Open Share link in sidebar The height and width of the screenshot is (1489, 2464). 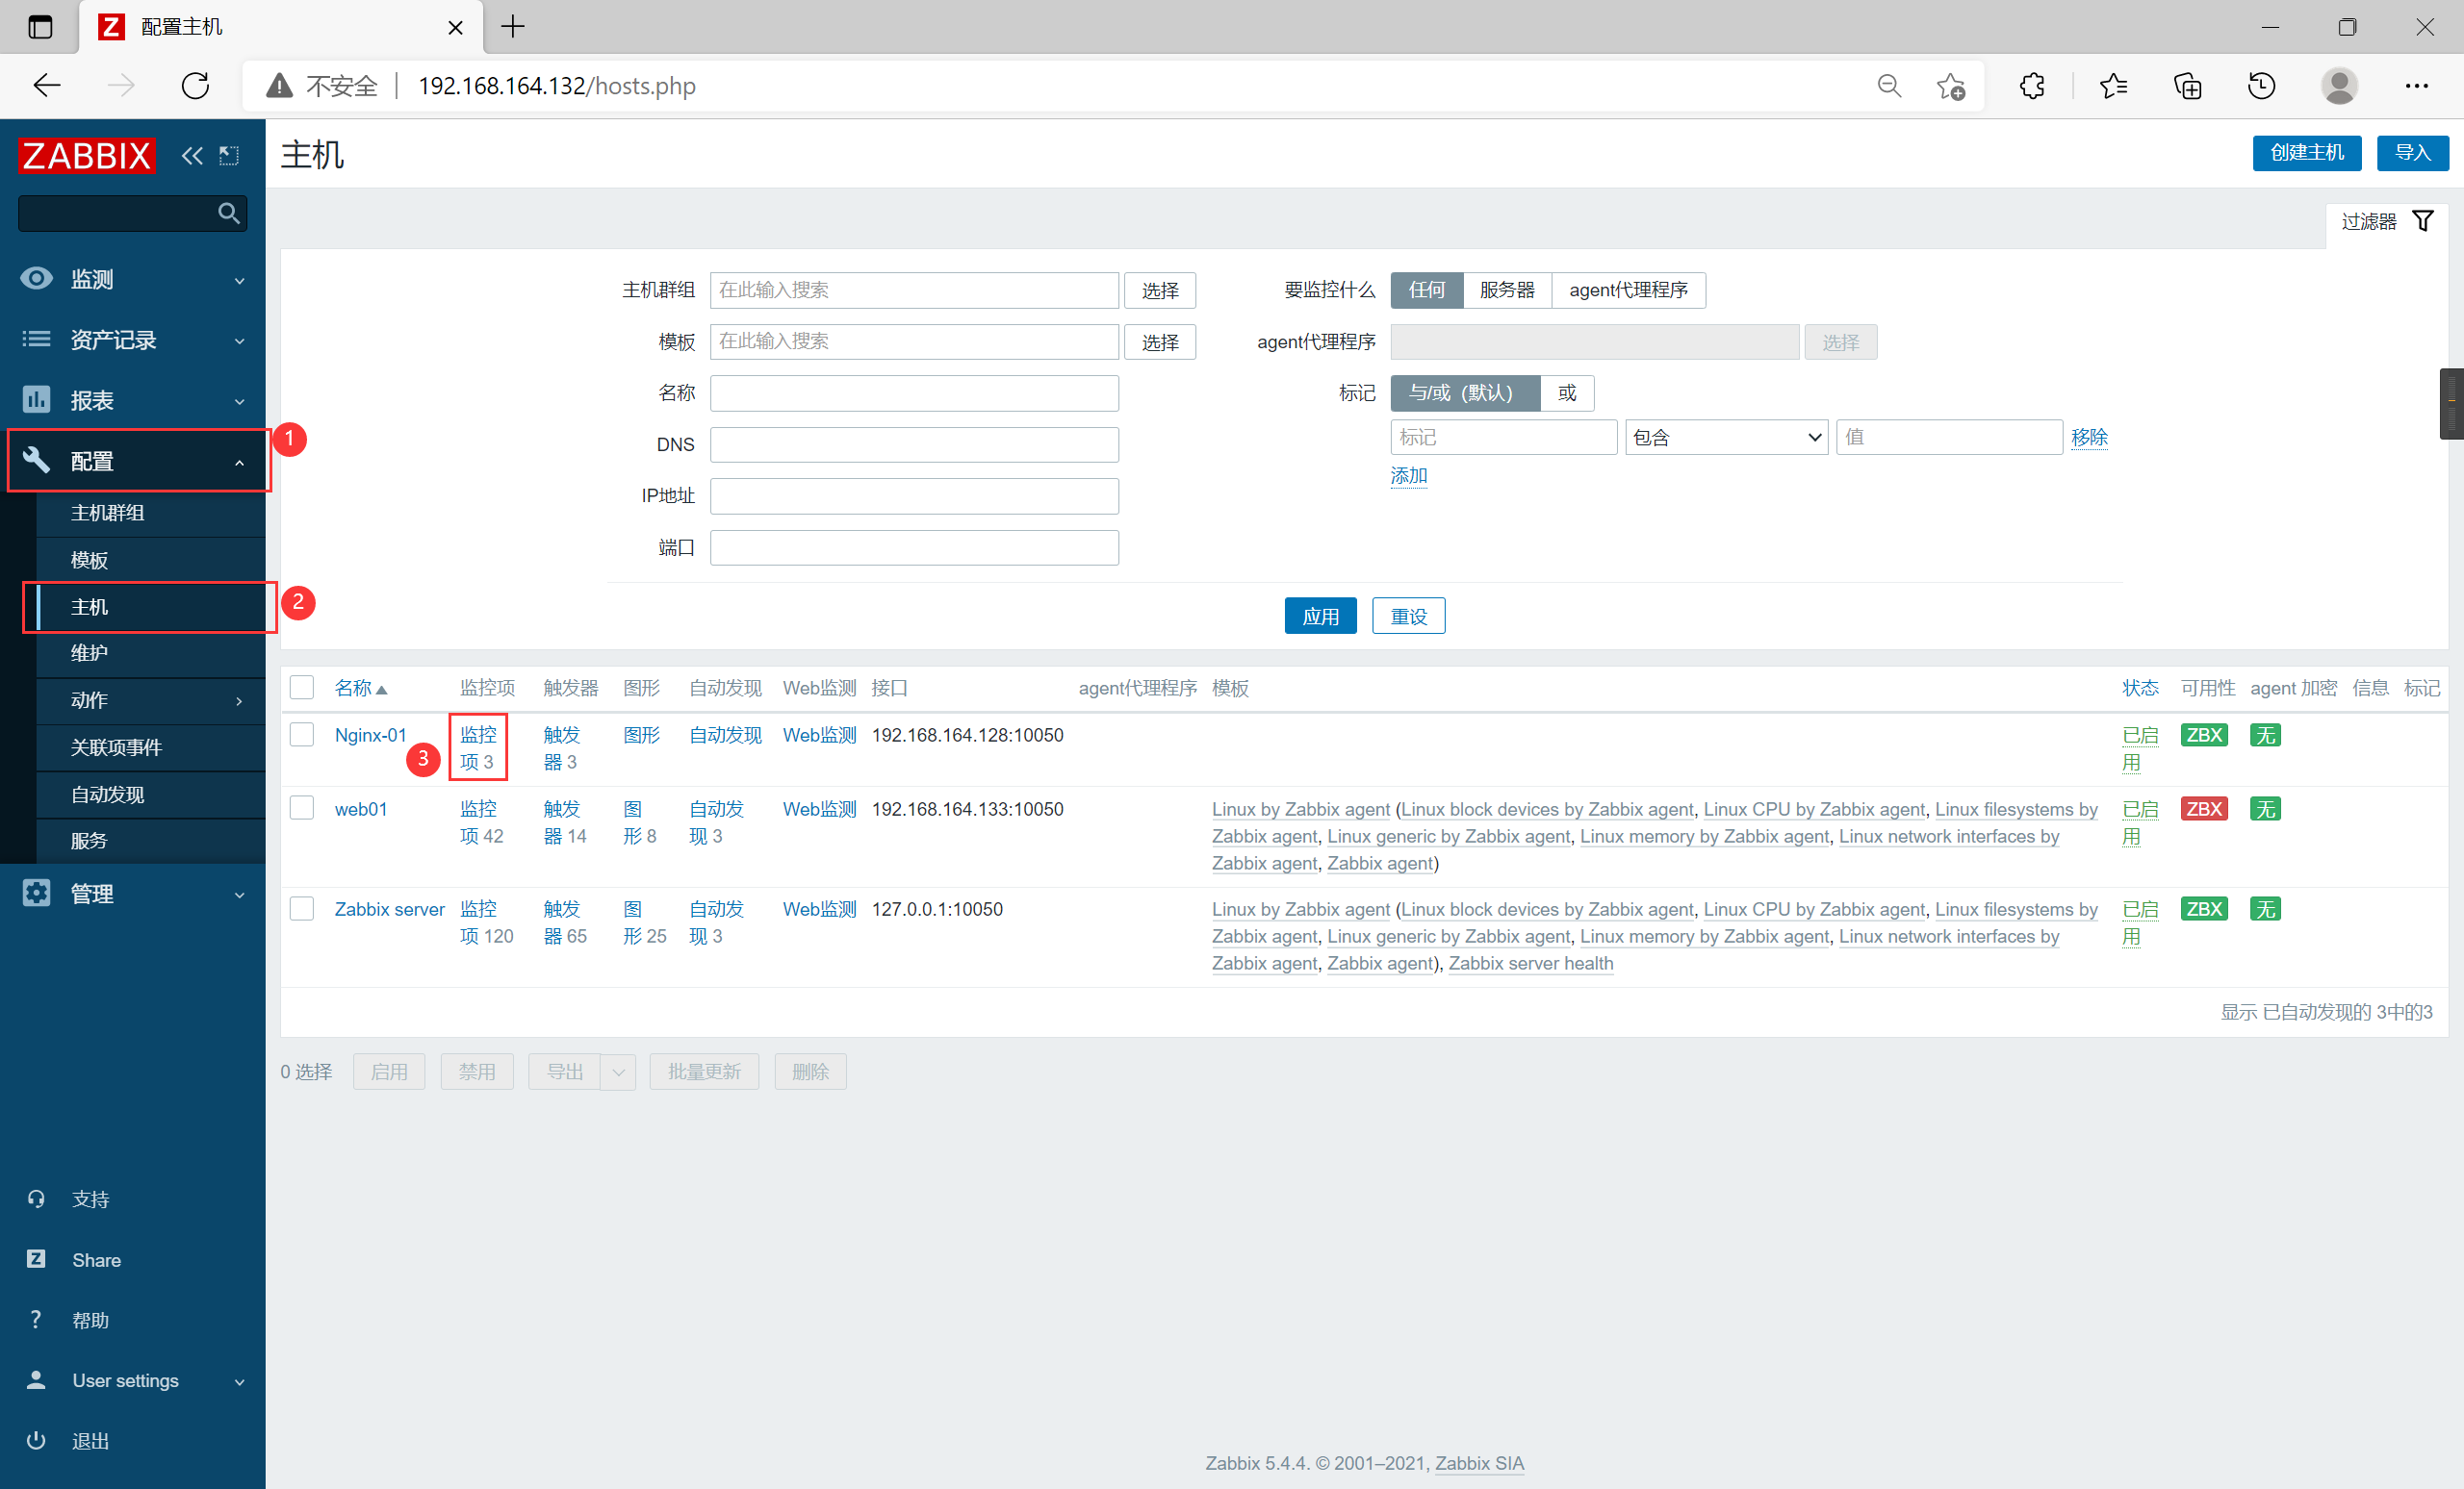tap(96, 1259)
